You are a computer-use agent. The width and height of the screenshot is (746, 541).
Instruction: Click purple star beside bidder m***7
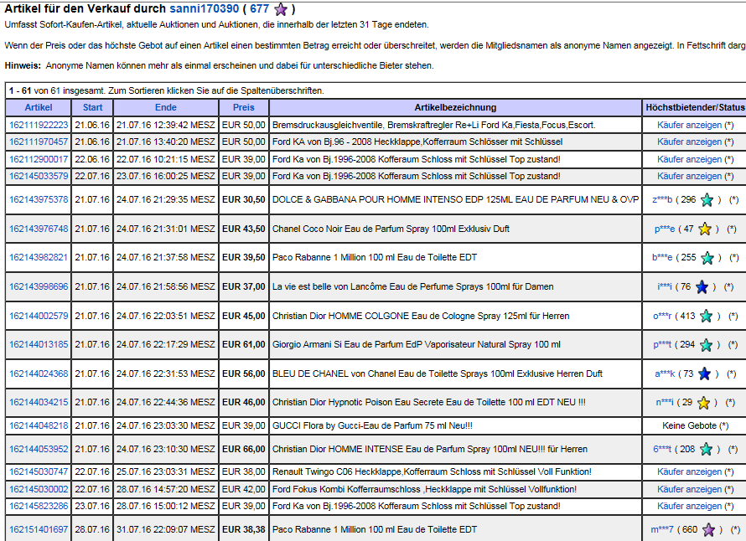point(709,529)
